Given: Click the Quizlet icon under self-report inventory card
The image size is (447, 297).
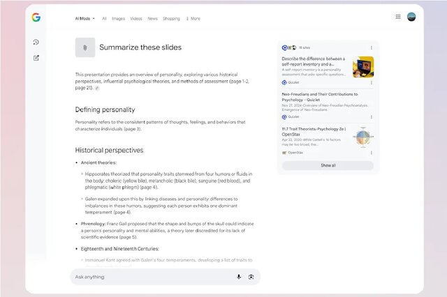Looking at the screenshot, I should coord(284,82).
